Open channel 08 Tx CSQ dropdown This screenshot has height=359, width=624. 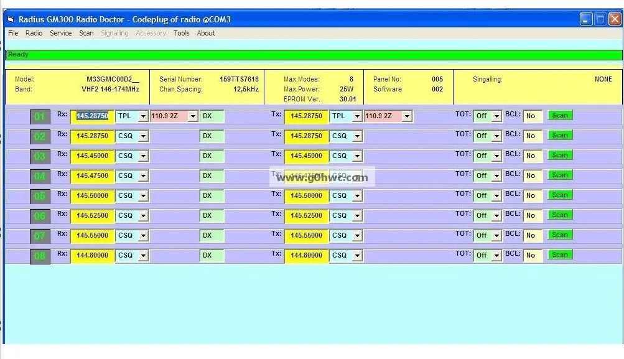click(x=357, y=256)
